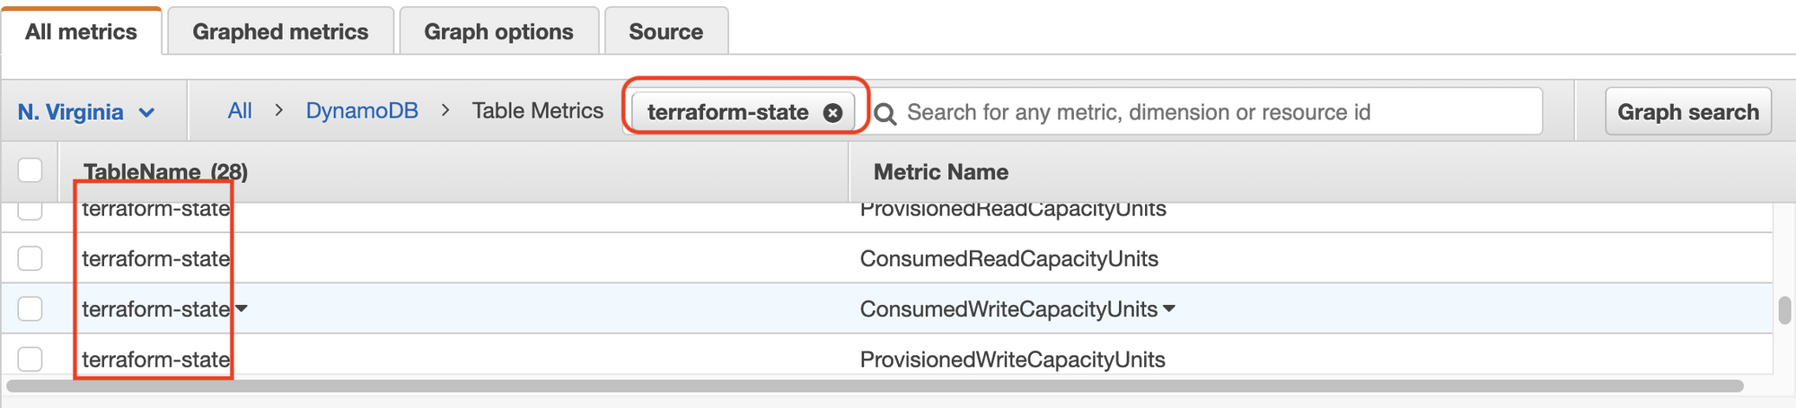Switch to the Graphed metrics tab
The image size is (1796, 408).
click(x=280, y=31)
